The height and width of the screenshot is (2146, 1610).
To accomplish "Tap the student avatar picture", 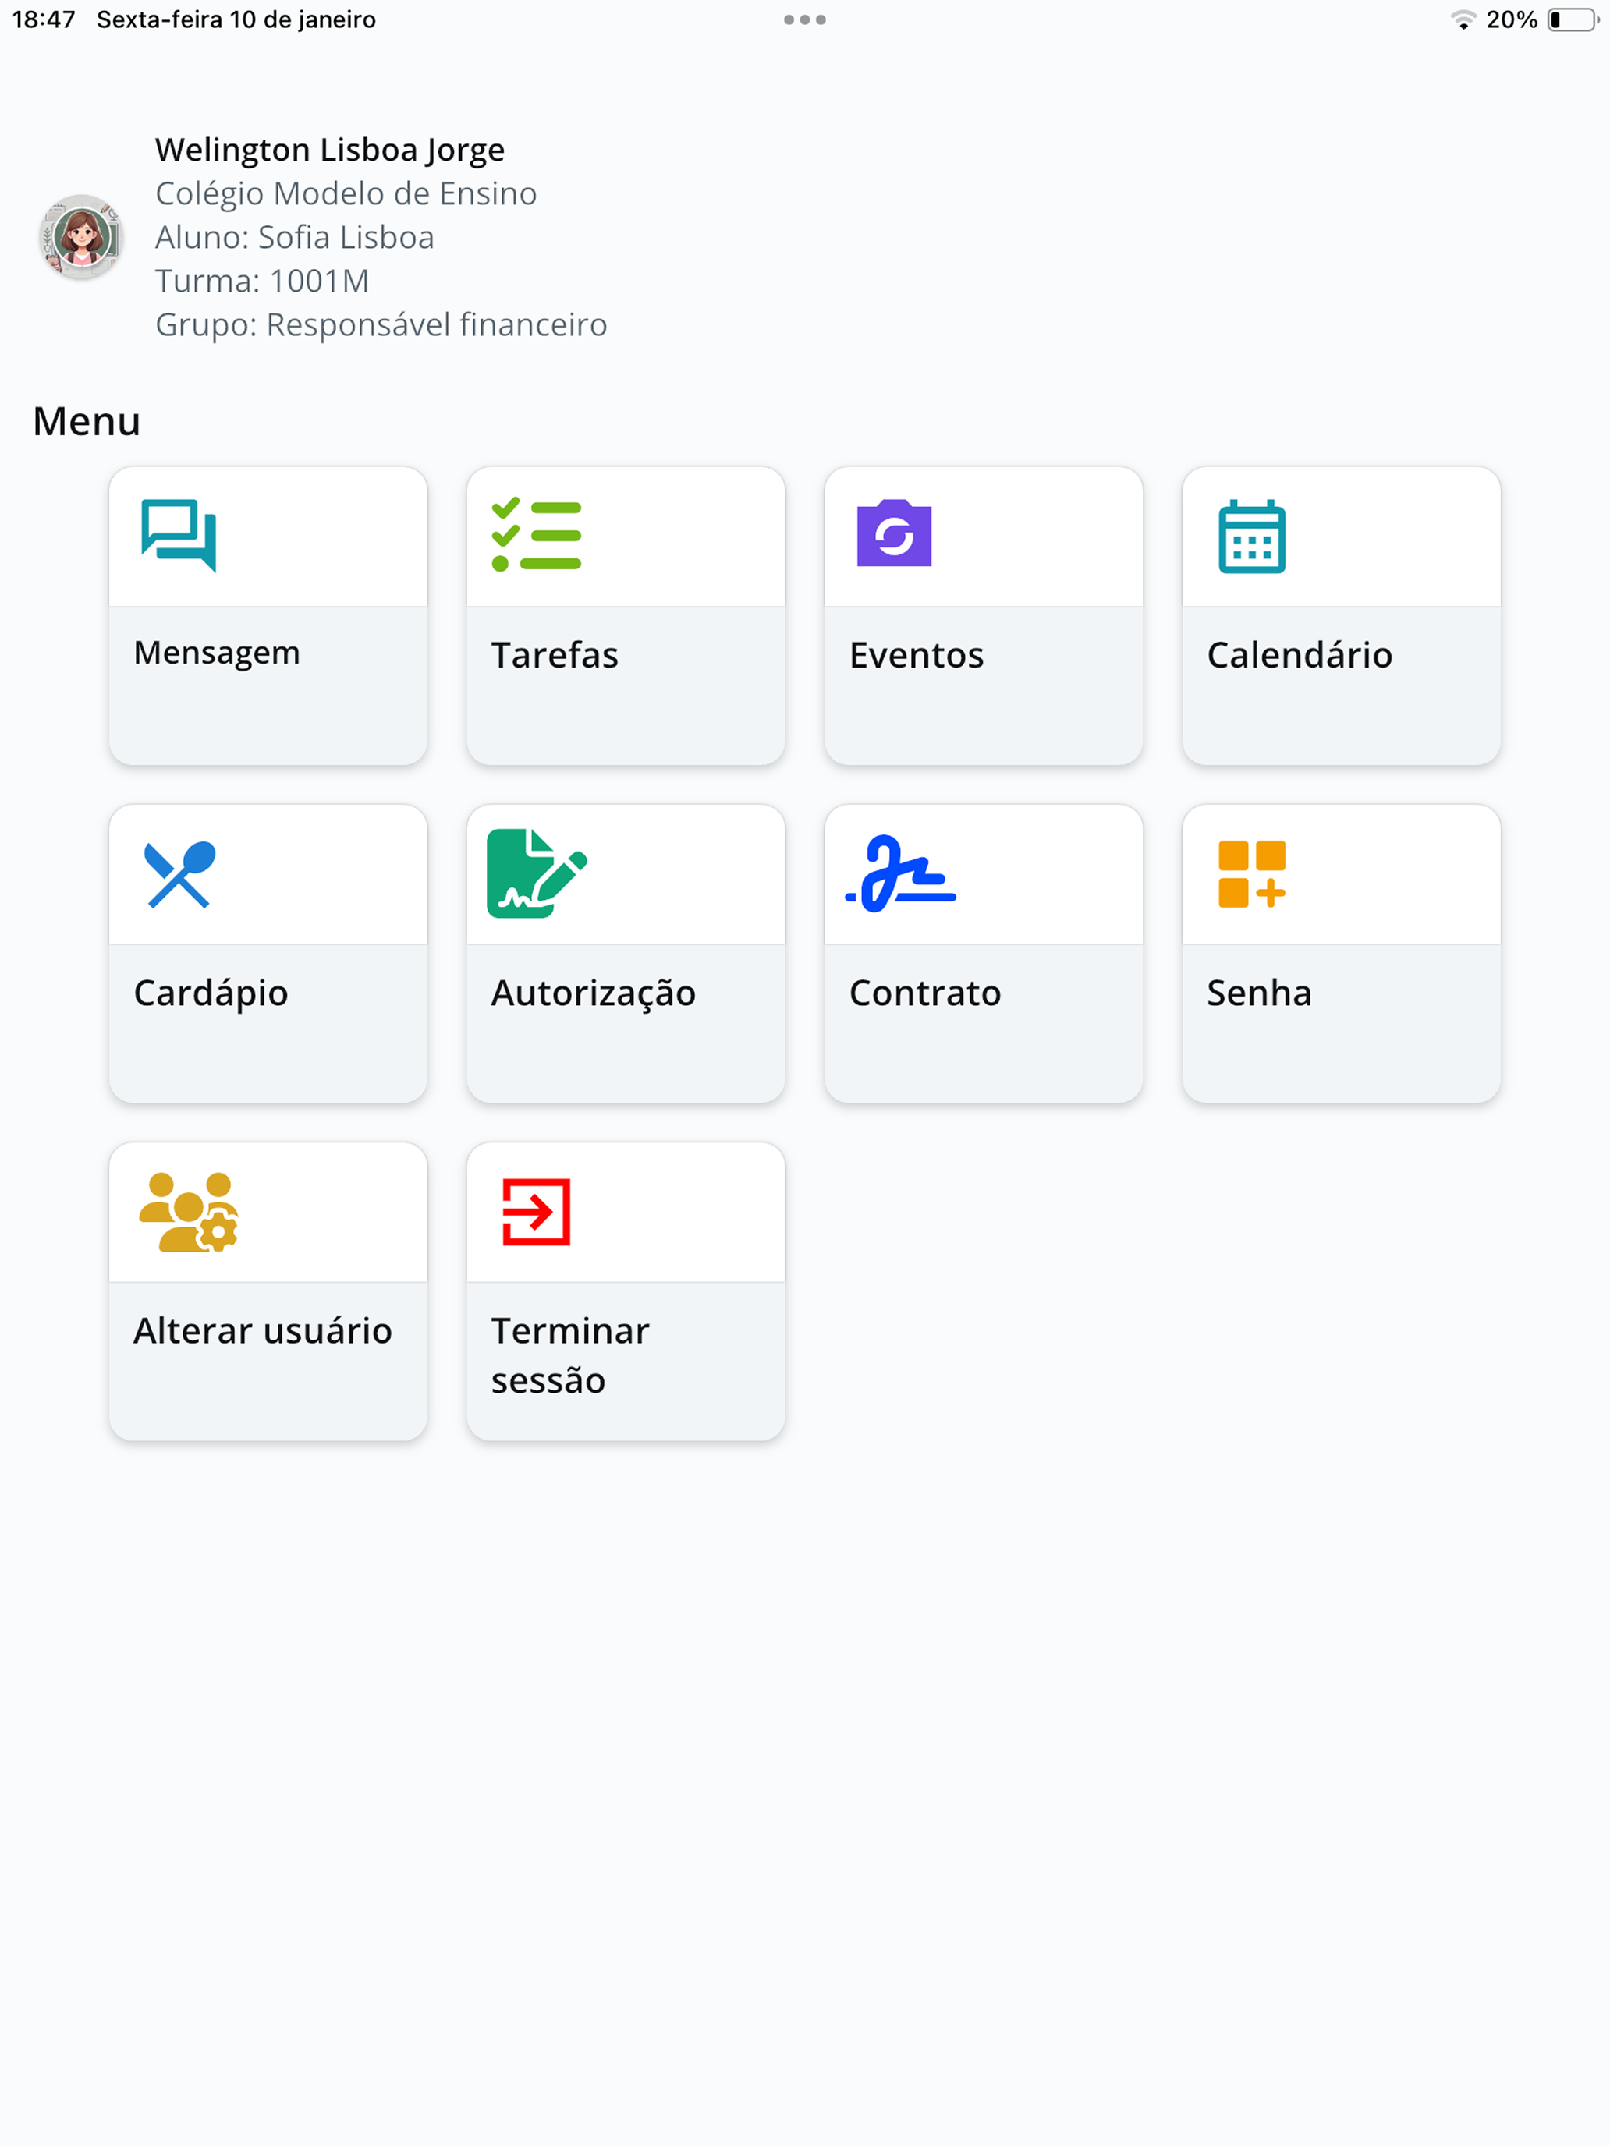I will coord(82,237).
